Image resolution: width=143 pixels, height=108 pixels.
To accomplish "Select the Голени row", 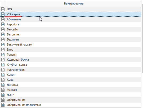I will pyautogui.click(x=74, y=55).
